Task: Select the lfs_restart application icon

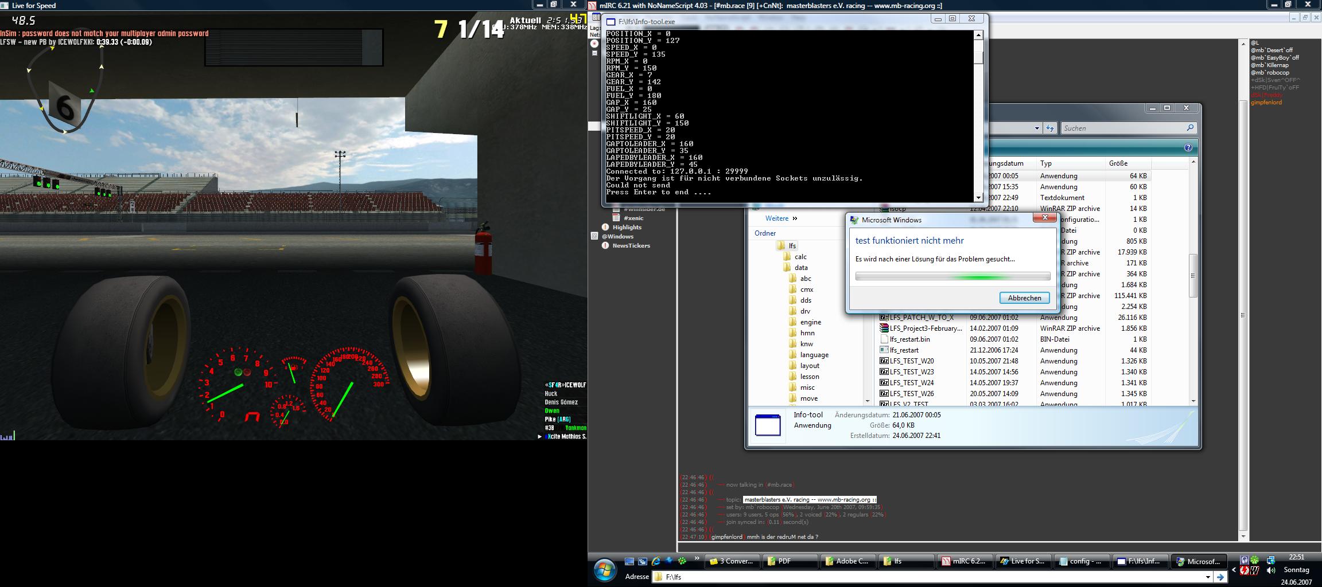Action: click(x=884, y=350)
